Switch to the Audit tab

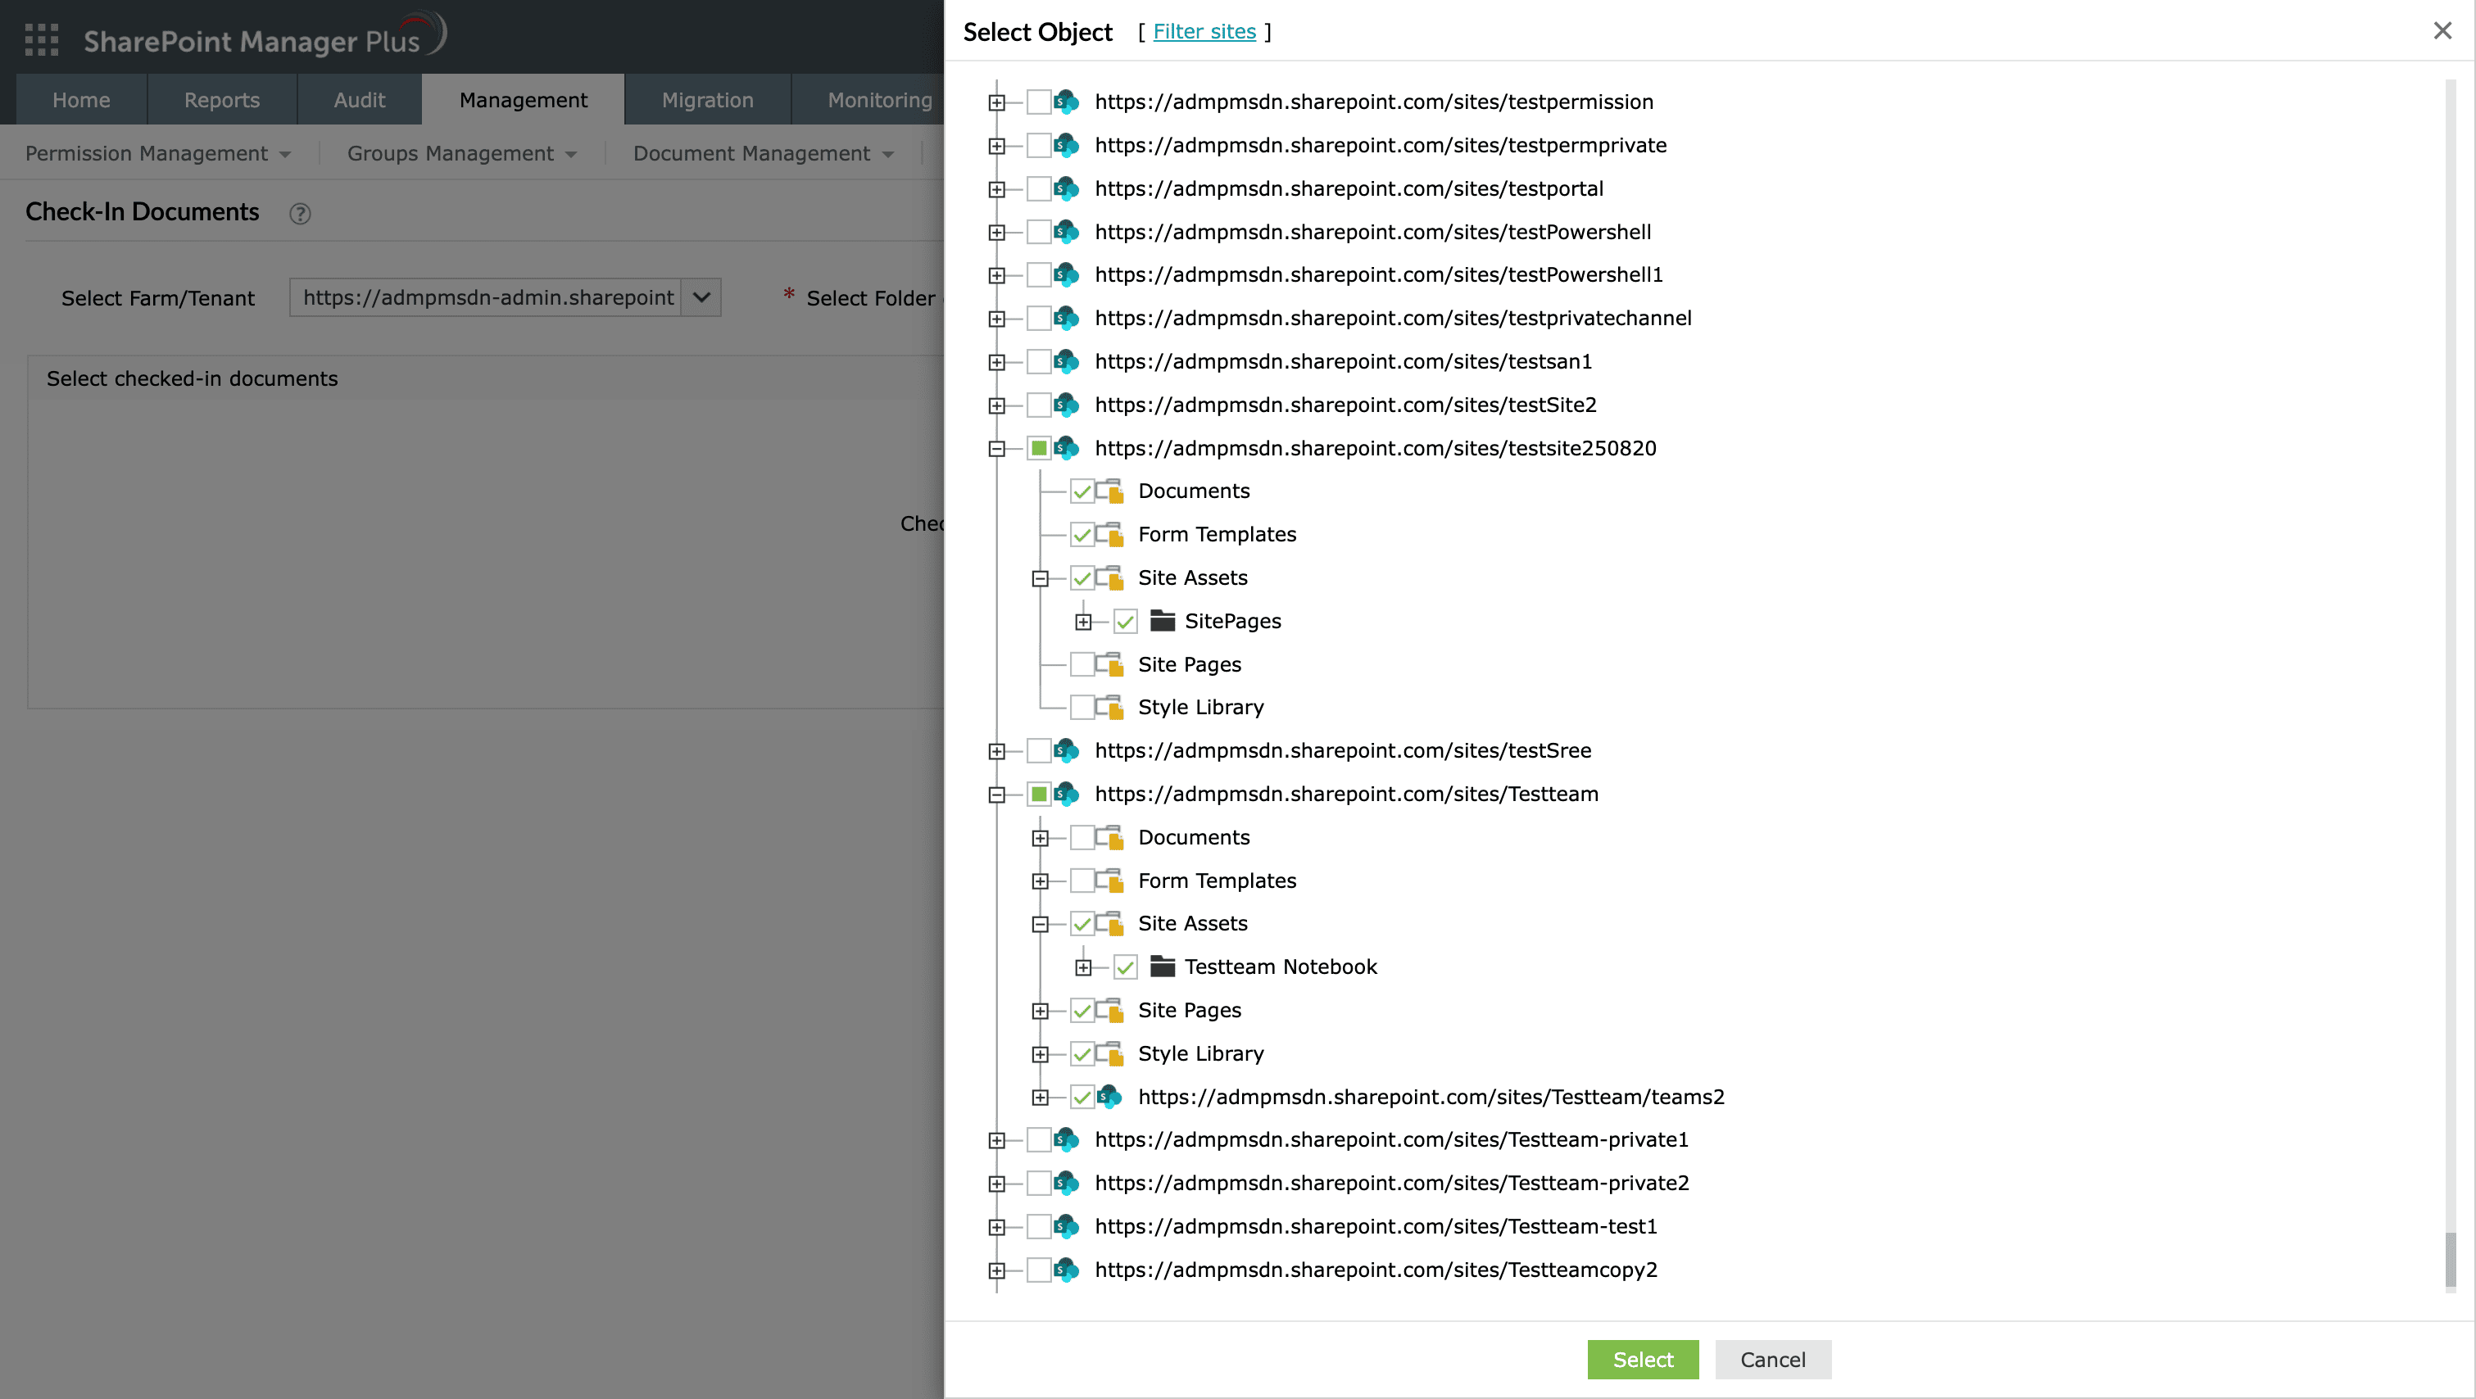click(x=360, y=100)
